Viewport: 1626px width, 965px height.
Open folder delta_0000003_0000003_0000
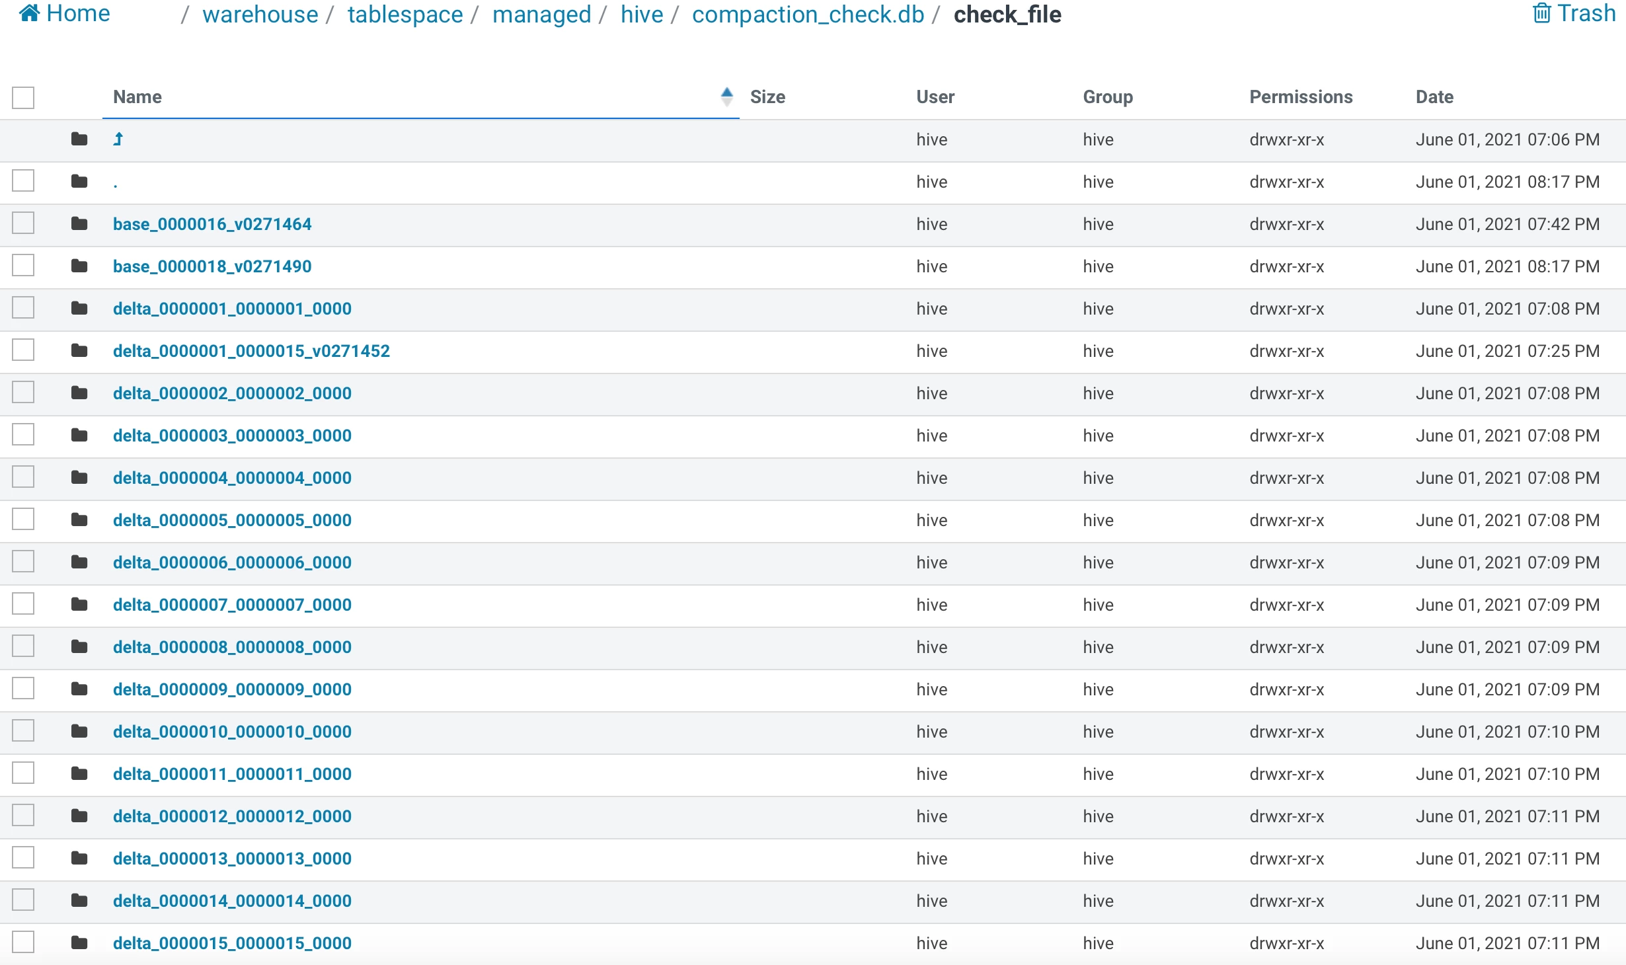pos(232,436)
